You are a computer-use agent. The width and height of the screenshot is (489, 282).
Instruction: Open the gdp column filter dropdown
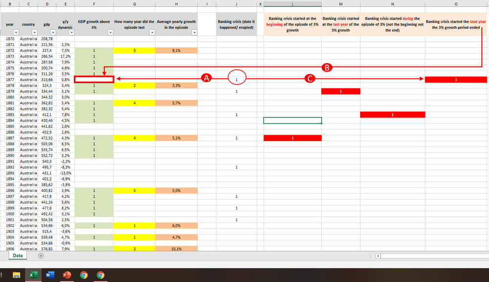coord(53,32)
